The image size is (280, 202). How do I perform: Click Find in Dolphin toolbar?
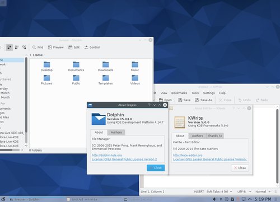pos(38,48)
